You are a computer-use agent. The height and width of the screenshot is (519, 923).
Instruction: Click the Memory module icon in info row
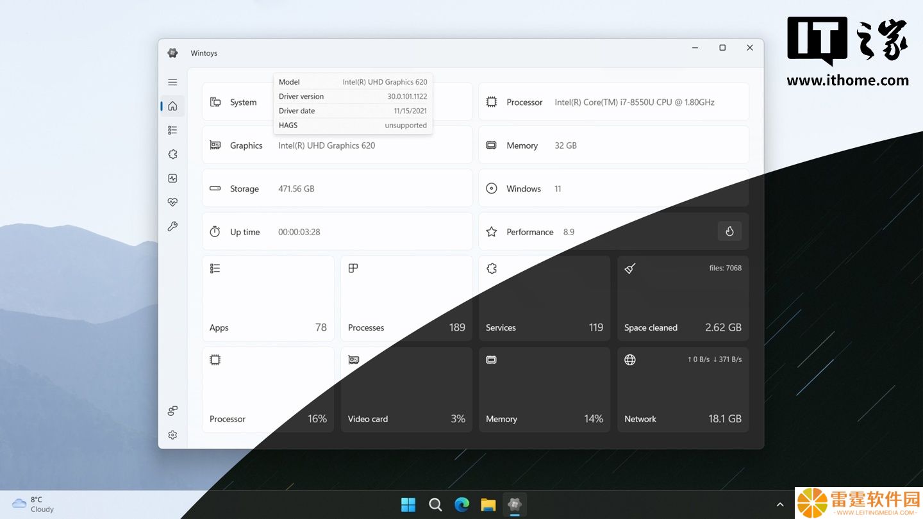click(492, 145)
